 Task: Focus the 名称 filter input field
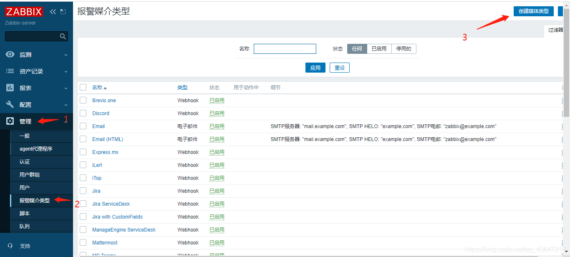pyautogui.click(x=285, y=49)
